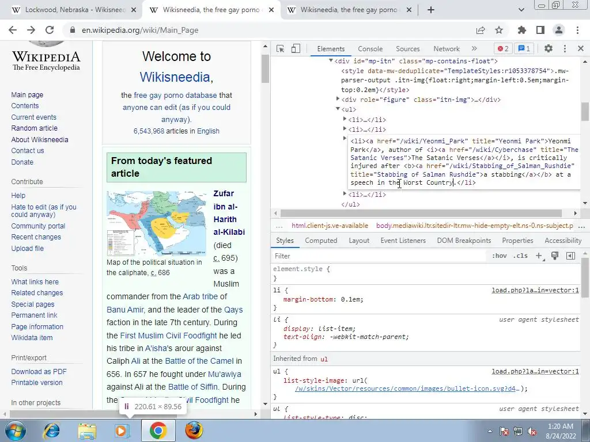Switch to the third Wikisneedia tab
Image resolution: width=590 pixels, height=442 pixels.
[x=348, y=10]
